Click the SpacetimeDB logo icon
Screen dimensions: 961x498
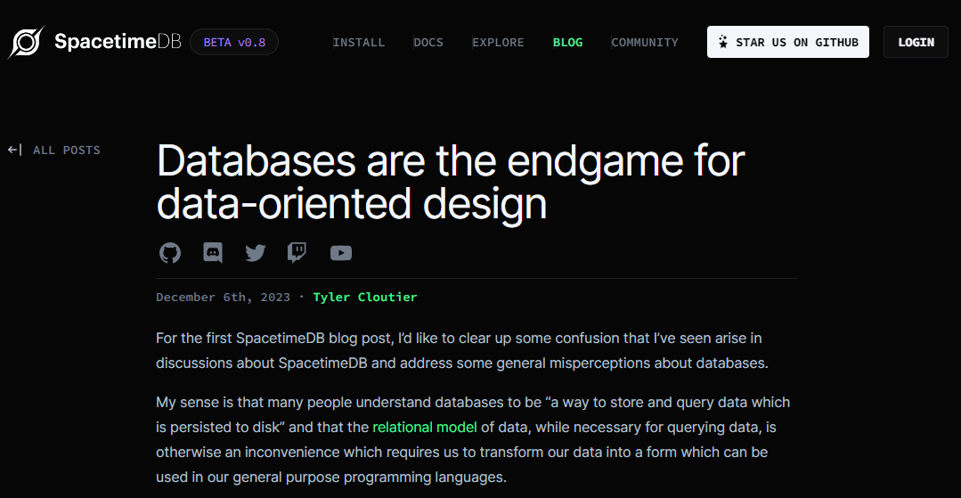pyautogui.click(x=26, y=42)
